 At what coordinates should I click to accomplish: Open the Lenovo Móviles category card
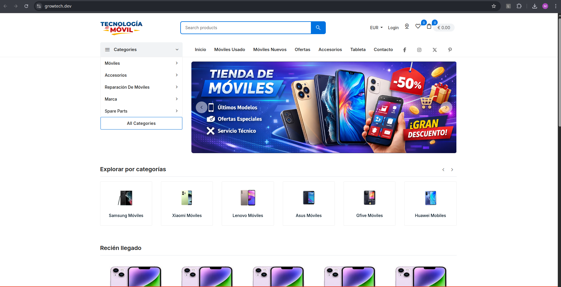pos(248,204)
